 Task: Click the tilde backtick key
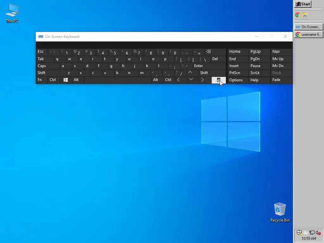(54, 52)
